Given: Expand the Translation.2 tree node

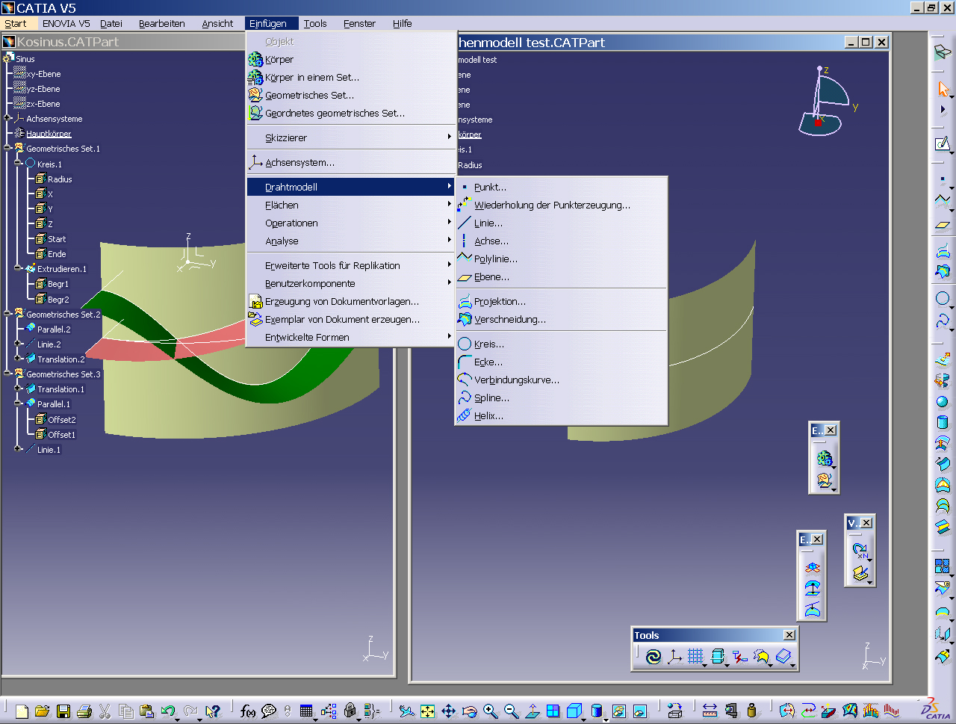Looking at the screenshot, I should tap(18, 359).
